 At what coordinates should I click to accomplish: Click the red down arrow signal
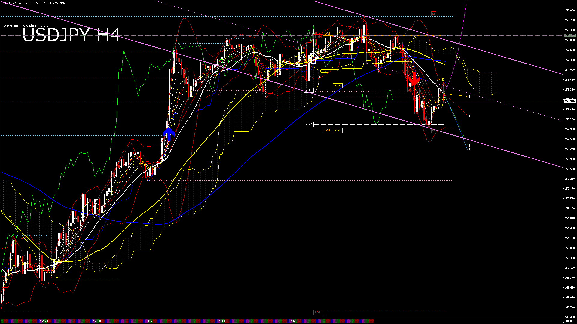click(414, 79)
